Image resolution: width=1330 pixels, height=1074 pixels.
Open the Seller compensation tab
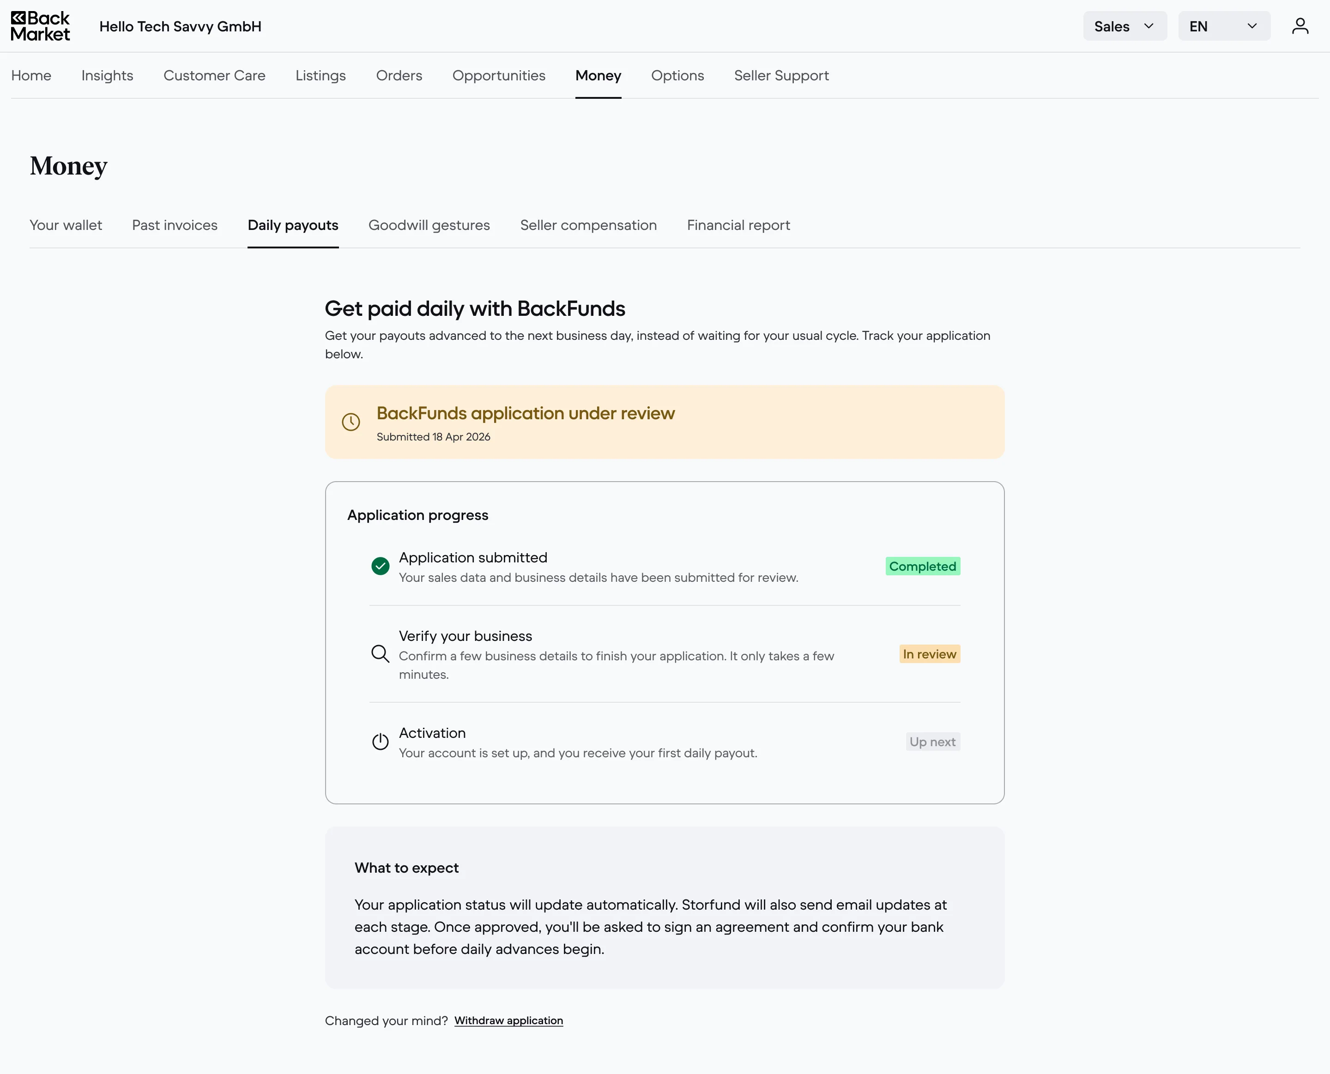(x=588, y=225)
